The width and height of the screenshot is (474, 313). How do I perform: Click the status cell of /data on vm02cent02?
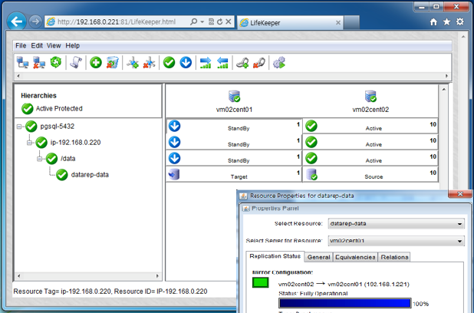(x=370, y=158)
